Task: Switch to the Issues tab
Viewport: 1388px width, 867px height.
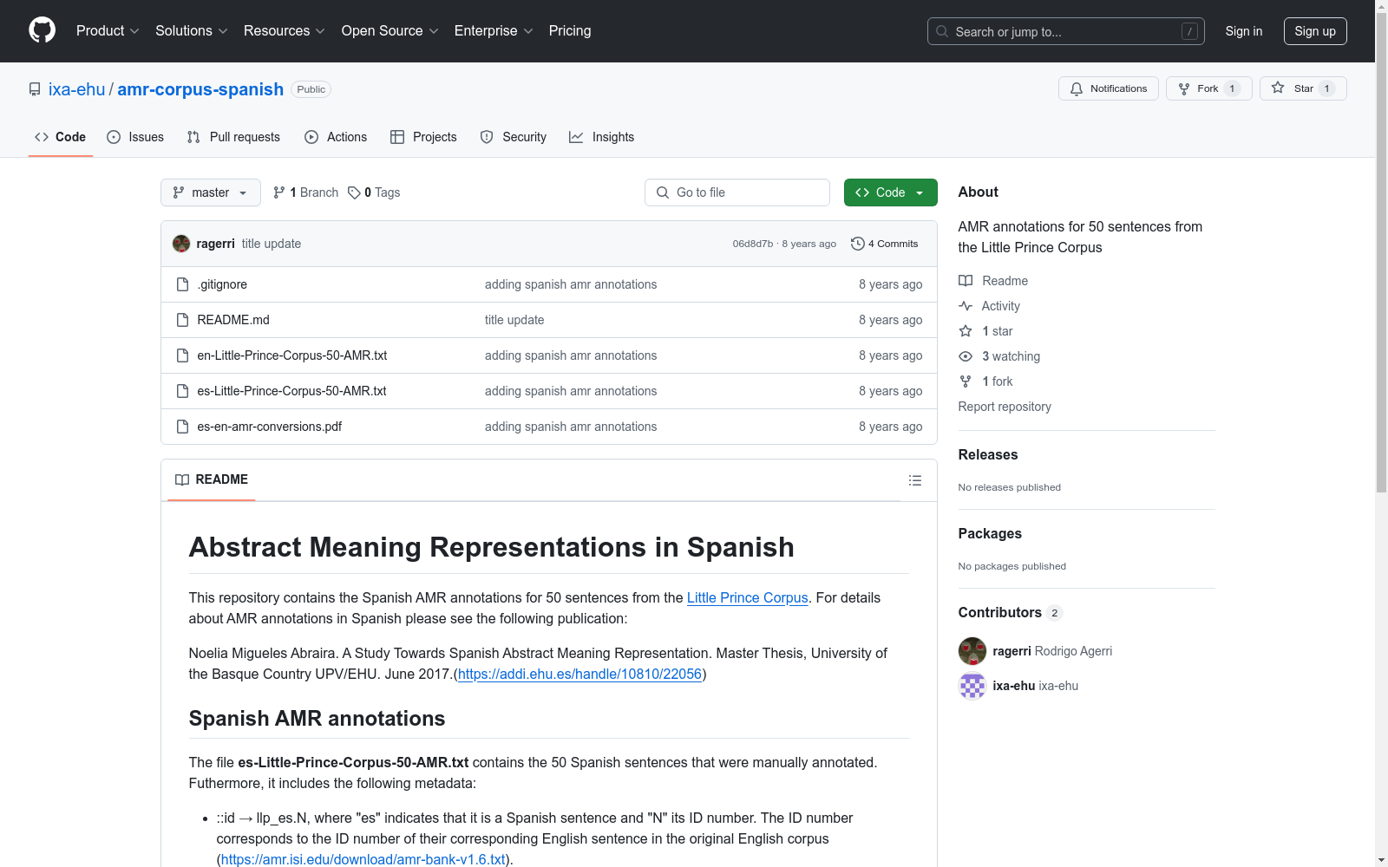Action: [x=135, y=137]
